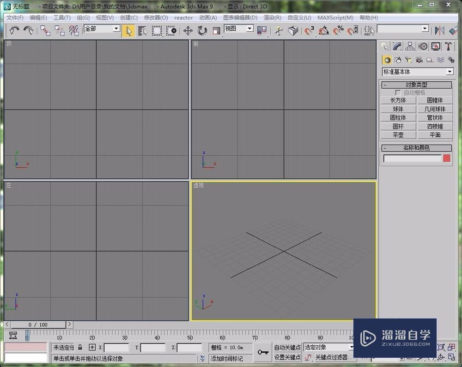Click Edit Named Selection Sets icon
The height and width of the screenshot is (367, 462).
coord(369,31)
